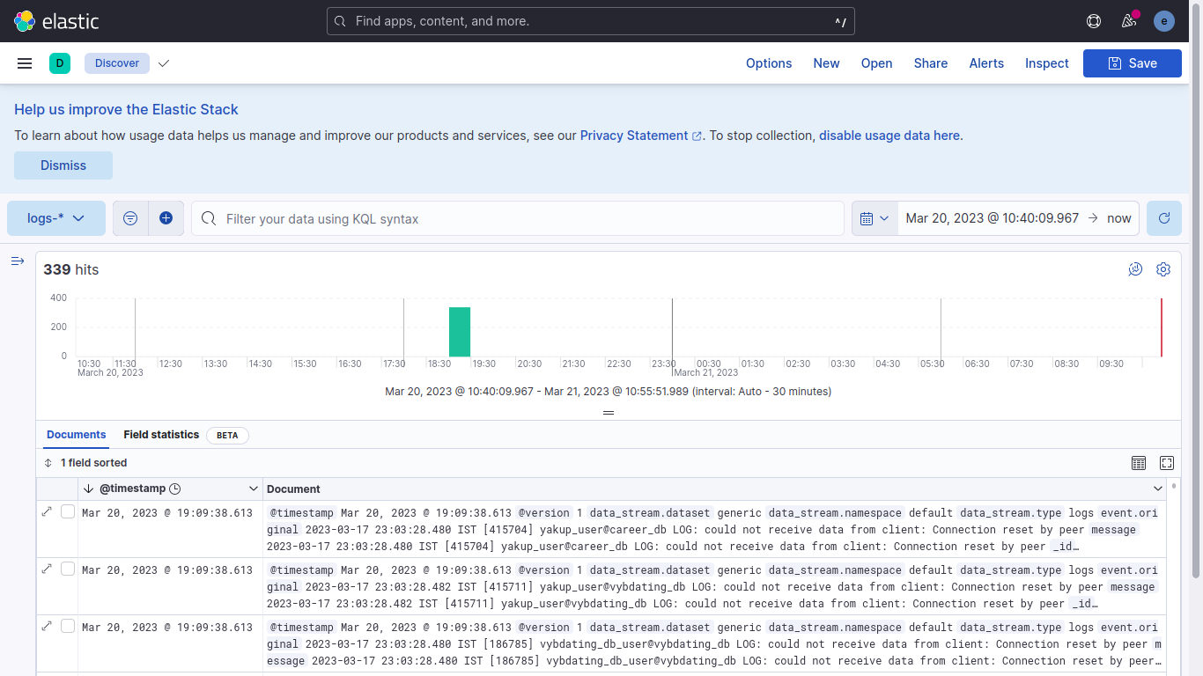Open the Share menu
This screenshot has height=676, width=1203.
click(931, 63)
